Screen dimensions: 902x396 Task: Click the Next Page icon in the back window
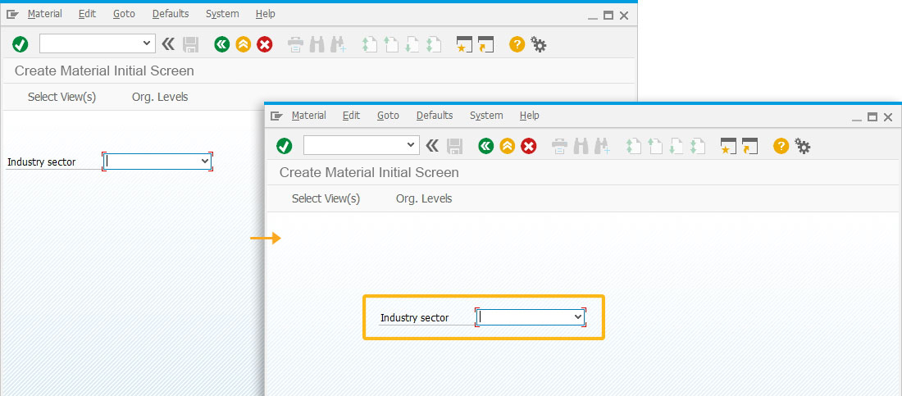(412, 44)
